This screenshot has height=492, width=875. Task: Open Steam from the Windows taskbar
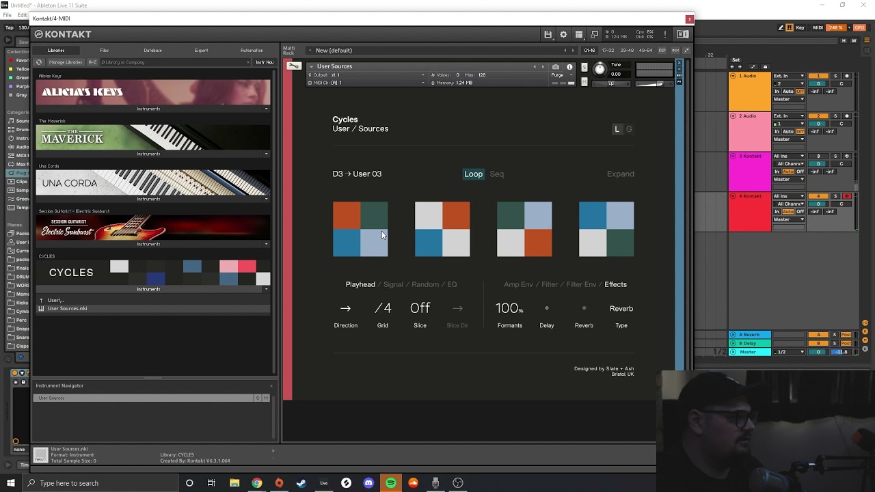point(301,483)
